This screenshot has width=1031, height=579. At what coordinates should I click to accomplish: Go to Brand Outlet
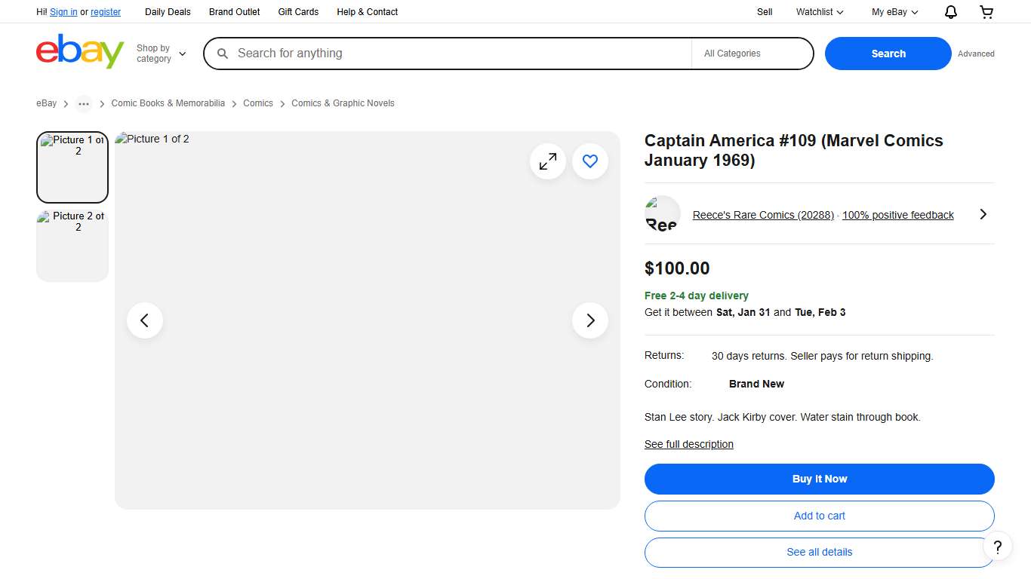point(234,12)
